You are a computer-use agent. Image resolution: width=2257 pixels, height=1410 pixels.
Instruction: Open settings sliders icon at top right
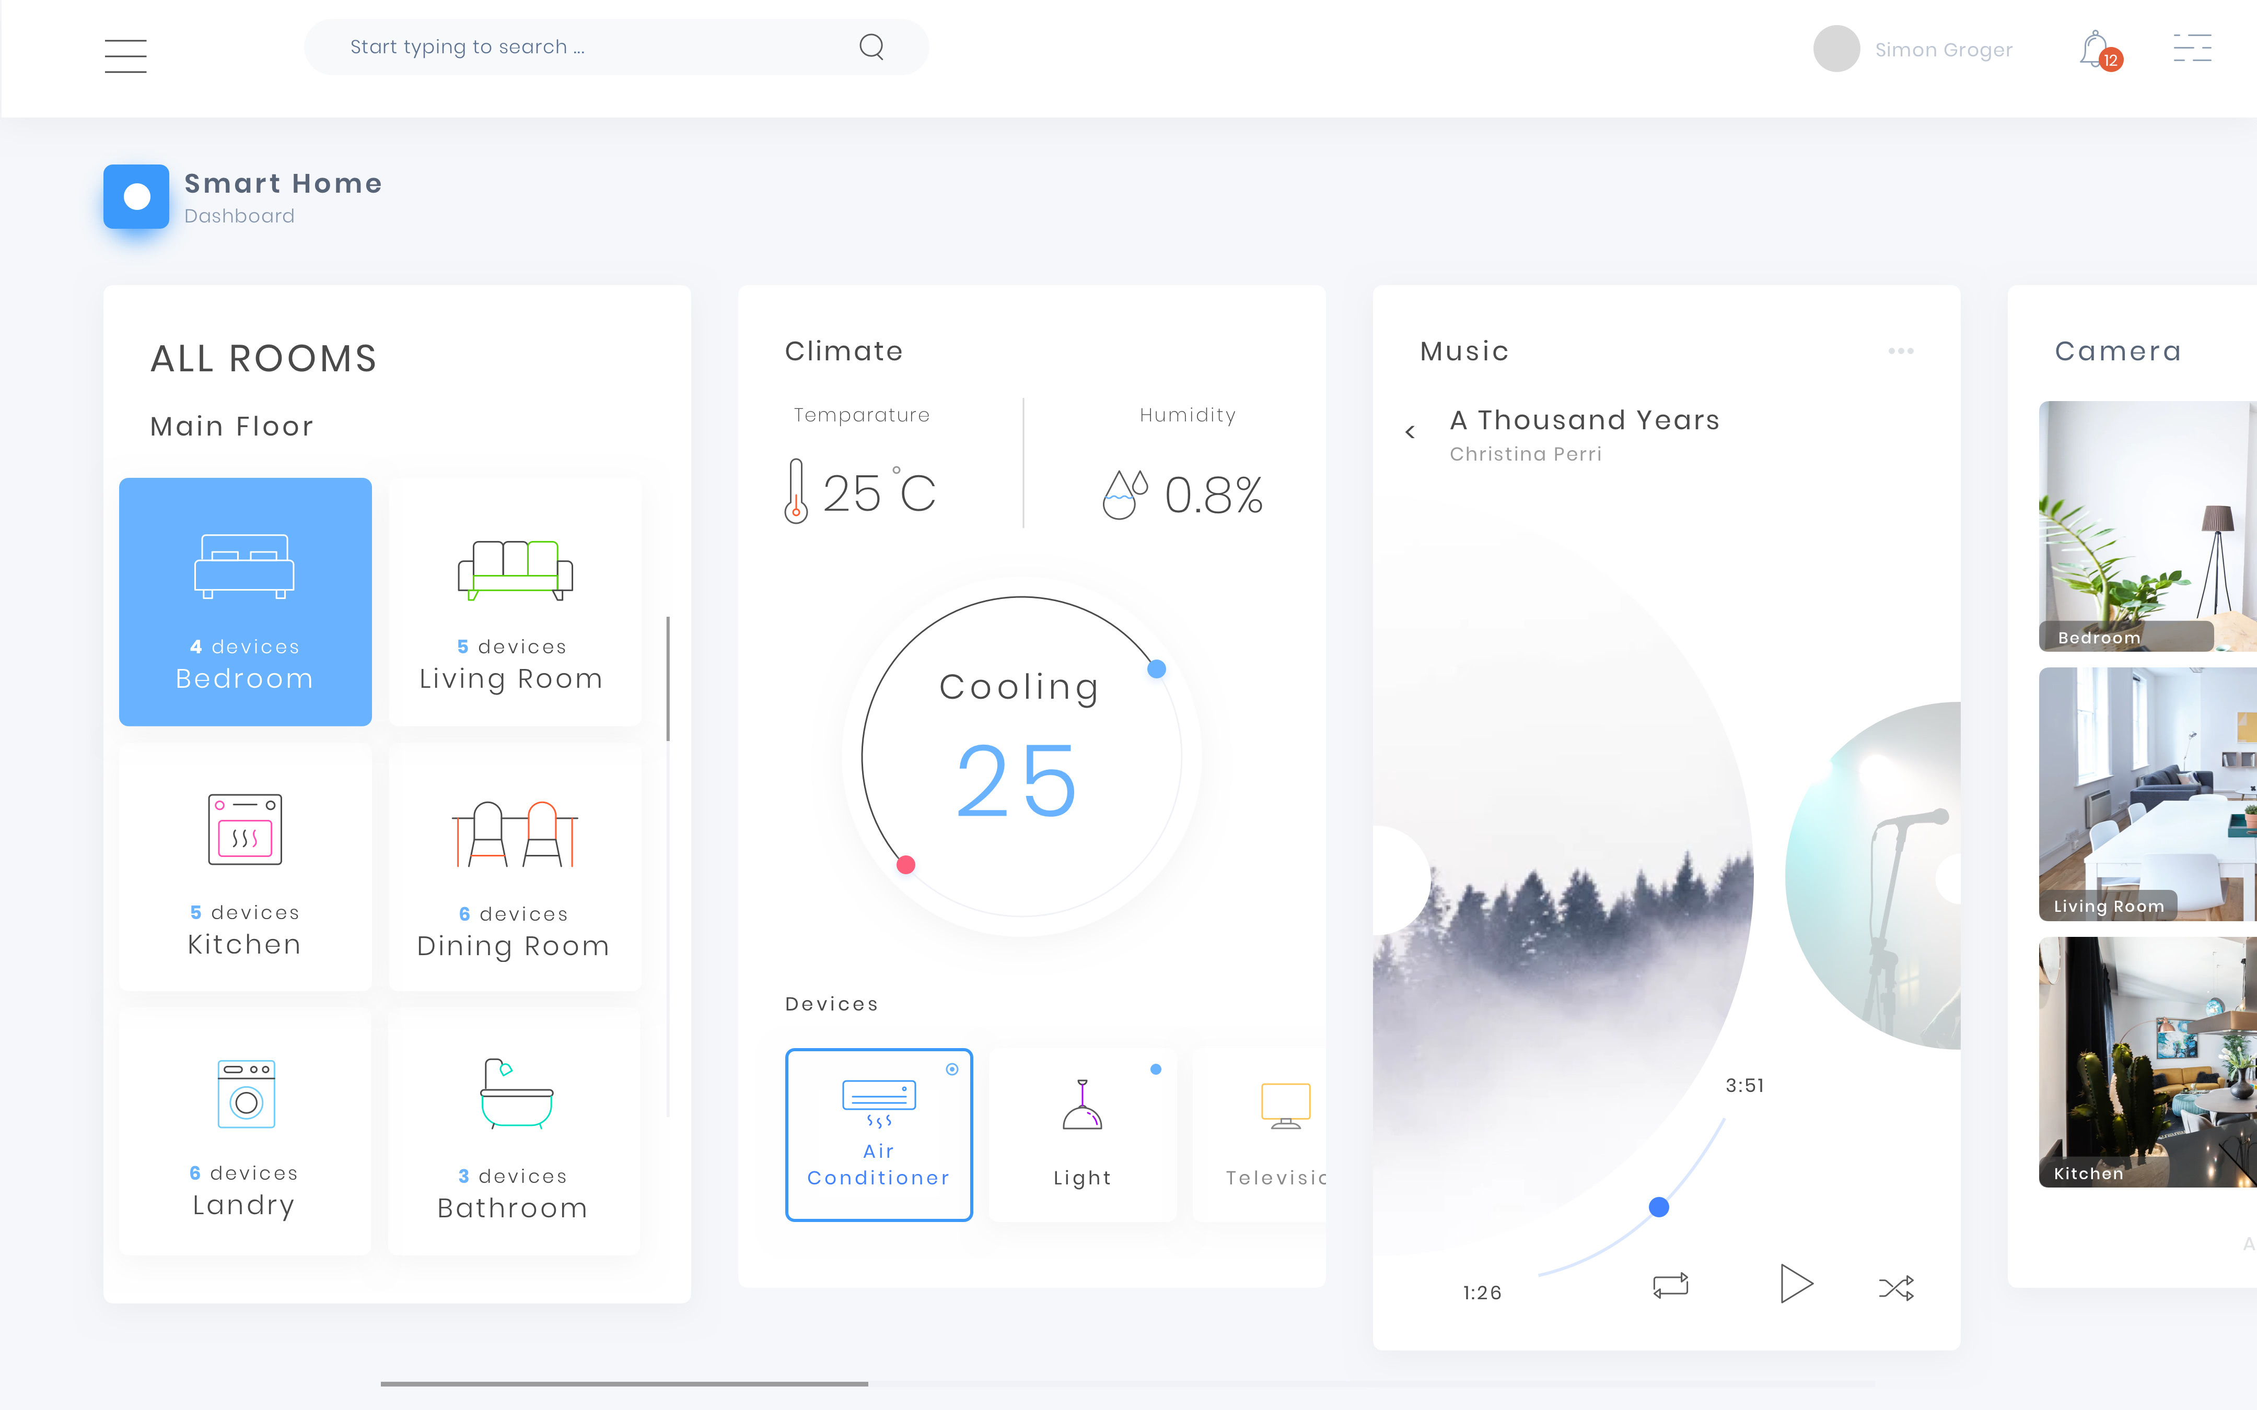pos(2192,49)
